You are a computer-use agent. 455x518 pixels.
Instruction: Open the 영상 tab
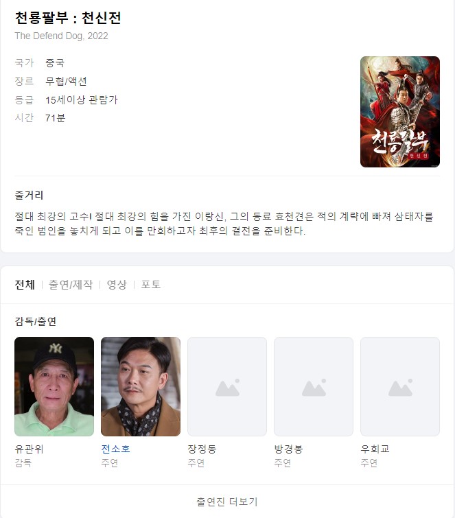click(x=117, y=285)
